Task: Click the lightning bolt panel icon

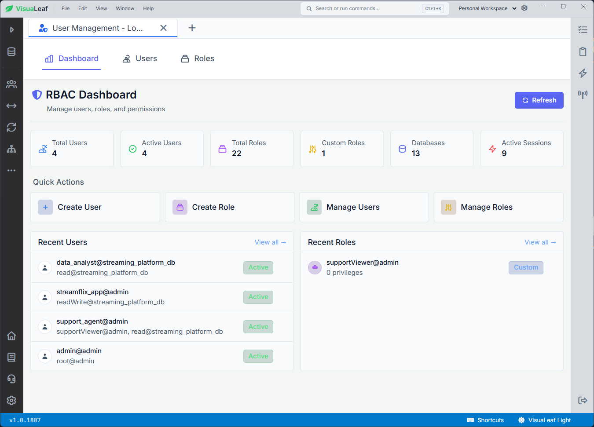Action: 583,73
